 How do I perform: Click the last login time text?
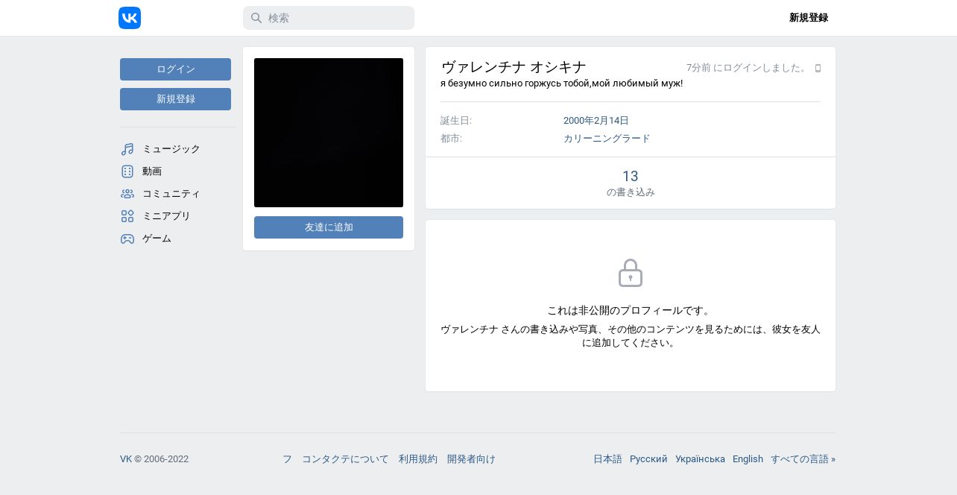click(748, 68)
